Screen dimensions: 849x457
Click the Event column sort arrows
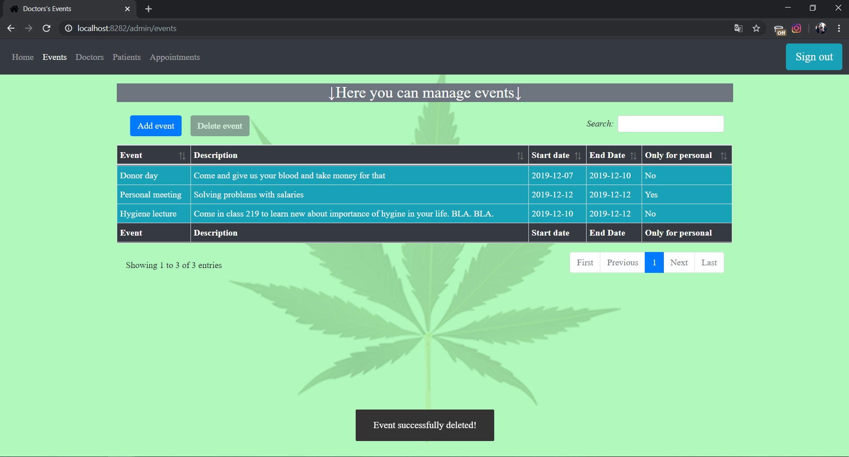tap(182, 156)
